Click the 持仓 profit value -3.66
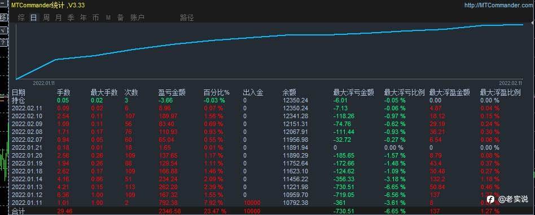 [x=166, y=100]
